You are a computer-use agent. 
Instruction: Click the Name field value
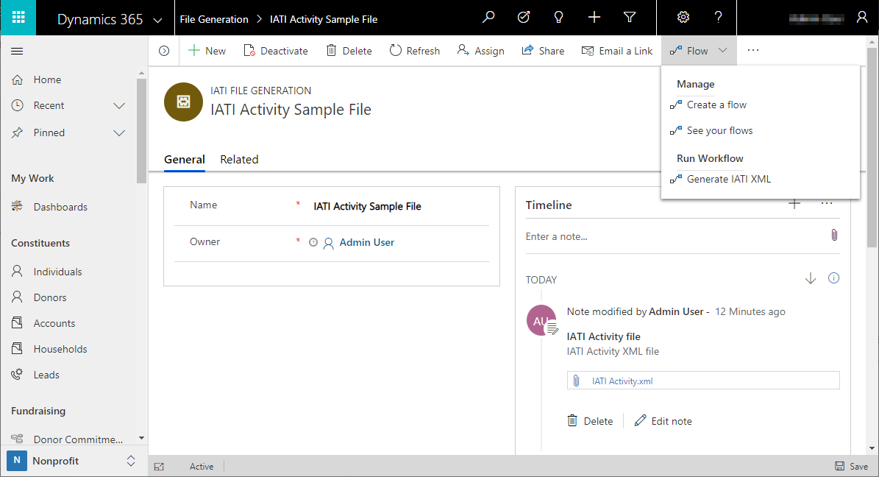tap(367, 207)
